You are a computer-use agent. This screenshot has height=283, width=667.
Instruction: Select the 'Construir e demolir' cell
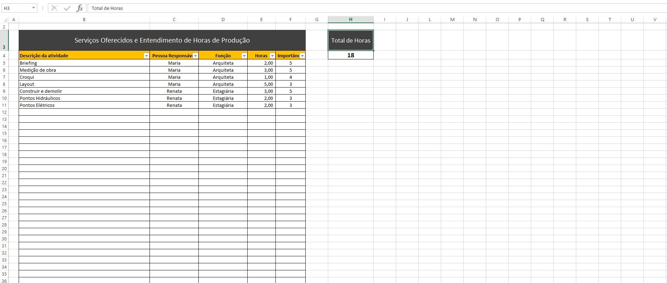point(84,91)
